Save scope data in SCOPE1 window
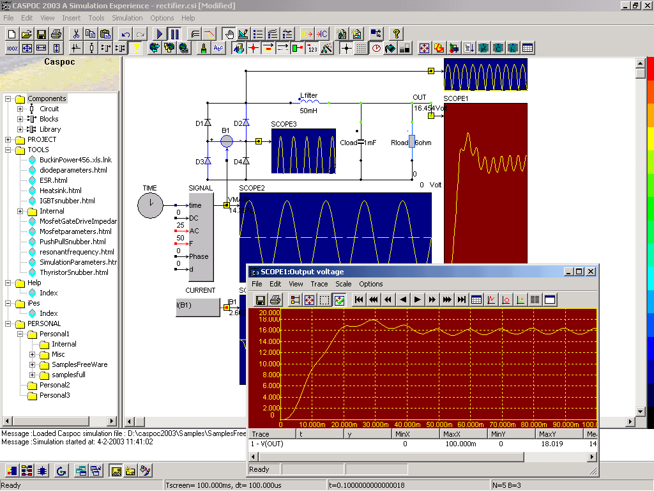Image resolution: width=654 pixels, height=491 pixels. [x=261, y=300]
